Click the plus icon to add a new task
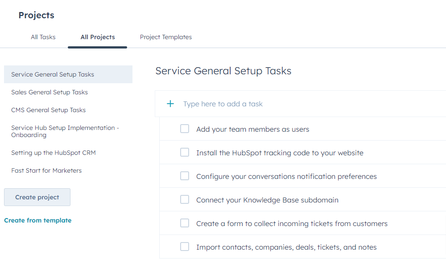The image size is (446, 263). point(170,103)
